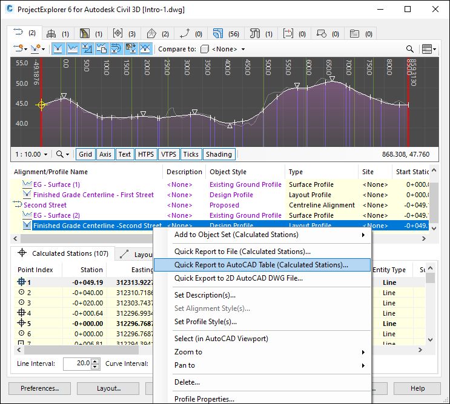Choose Profile Properties... in the context menu
The height and width of the screenshot is (404, 450).
click(x=262, y=399)
